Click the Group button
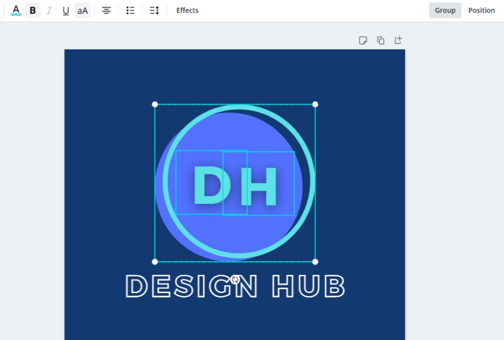This screenshot has width=504, height=340. 445,10
